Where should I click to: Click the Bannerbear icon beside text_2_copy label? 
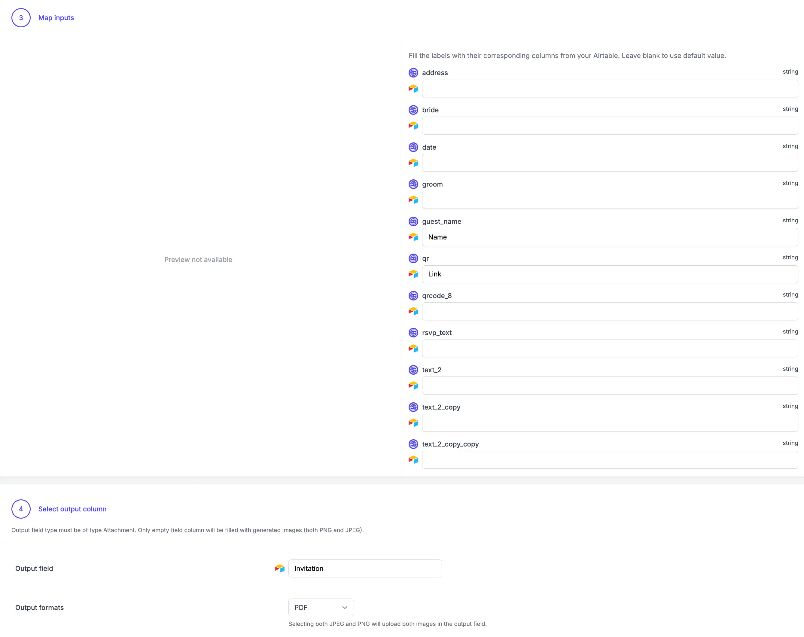(x=413, y=407)
